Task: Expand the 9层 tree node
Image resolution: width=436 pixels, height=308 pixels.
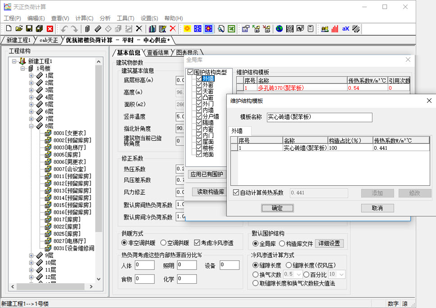Action: pyautogui.click(x=31, y=255)
